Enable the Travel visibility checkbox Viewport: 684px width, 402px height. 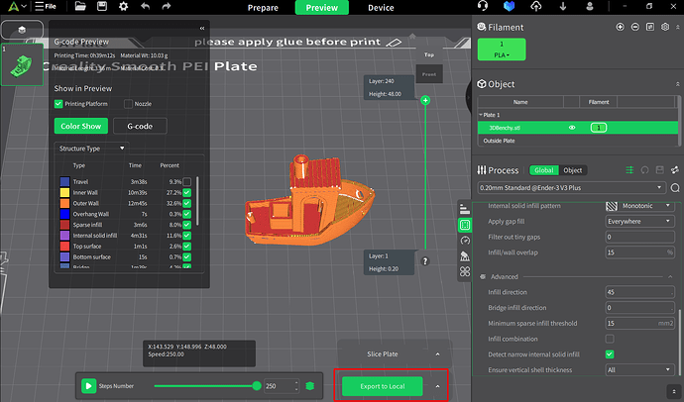click(x=187, y=181)
